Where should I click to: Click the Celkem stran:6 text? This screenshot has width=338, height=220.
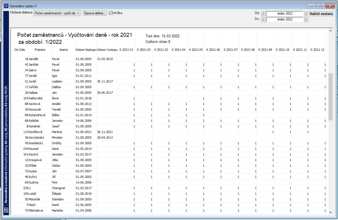pyautogui.click(x=158, y=41)
